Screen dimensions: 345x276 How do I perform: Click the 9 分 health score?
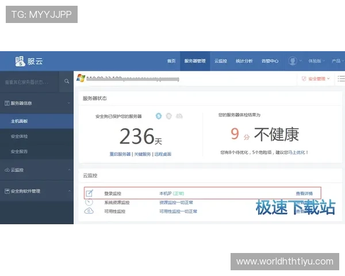pos(240,134)
